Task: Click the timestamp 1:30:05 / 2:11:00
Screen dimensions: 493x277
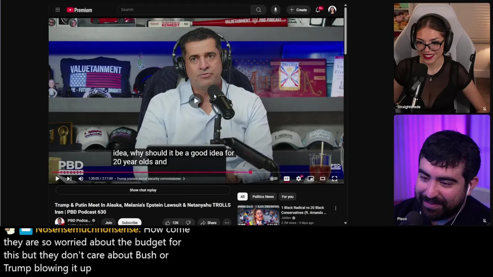Action: [x=101, y=179]
